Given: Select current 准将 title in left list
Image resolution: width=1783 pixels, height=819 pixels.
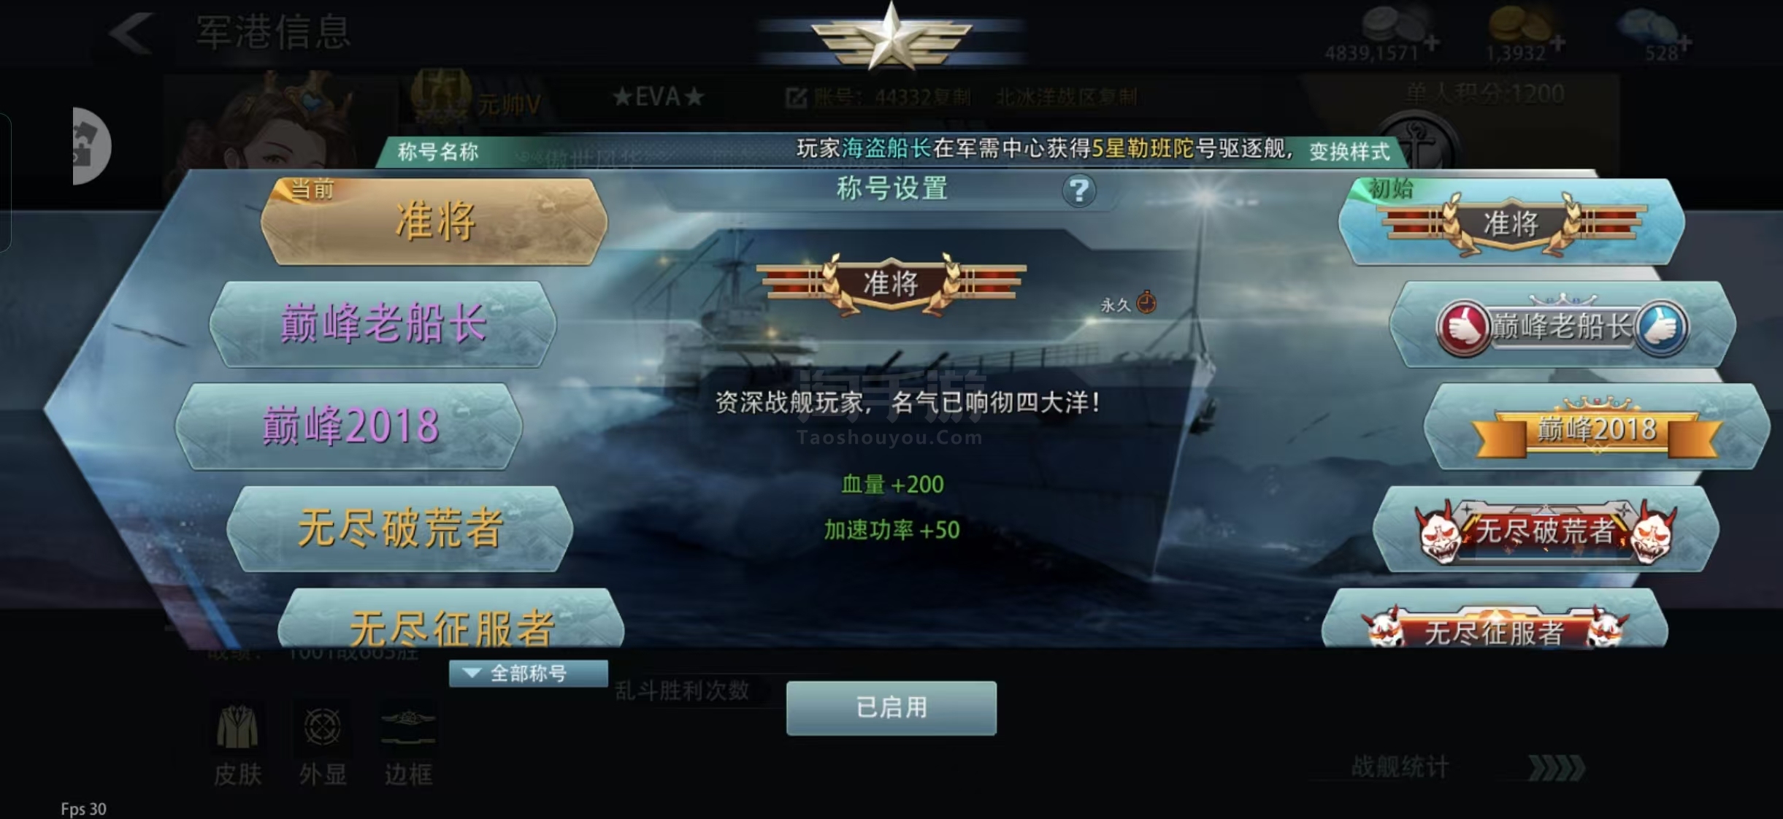Looking at the screenshot, I should 434,222.
